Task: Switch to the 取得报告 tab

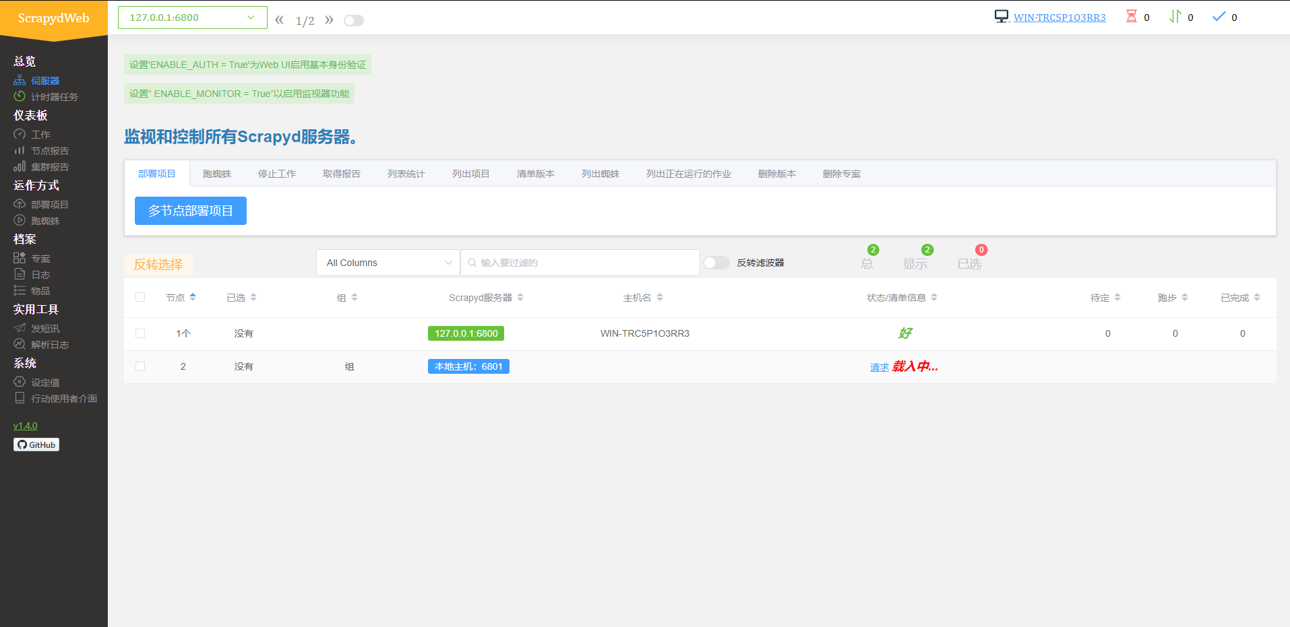Action: (x=342, y=174)
